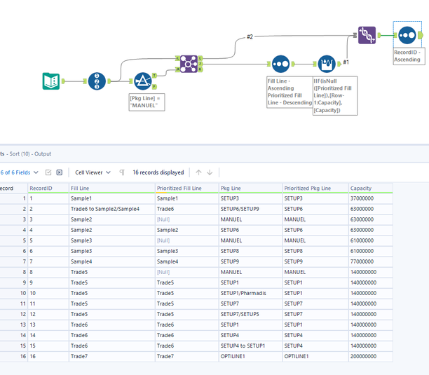Select the Filter tool above '[Pkg Line] = MANUEL'
Screen dimensions: 429x375
point(143,81)
